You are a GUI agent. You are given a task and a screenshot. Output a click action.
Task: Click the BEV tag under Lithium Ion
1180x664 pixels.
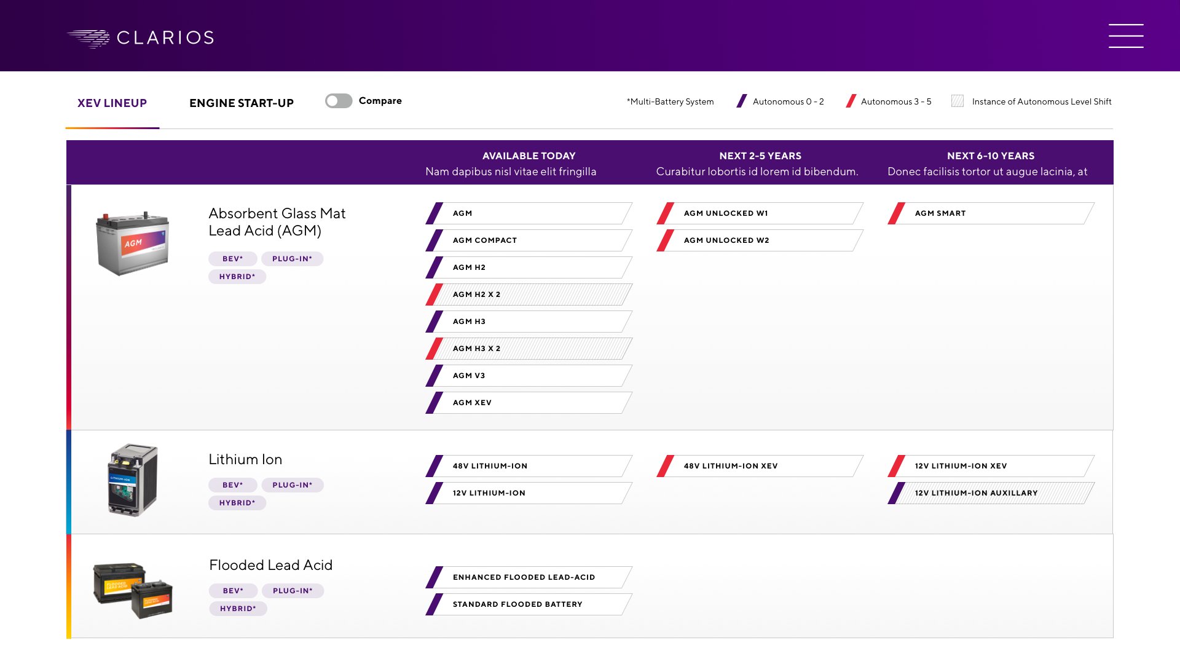(232, 485)
